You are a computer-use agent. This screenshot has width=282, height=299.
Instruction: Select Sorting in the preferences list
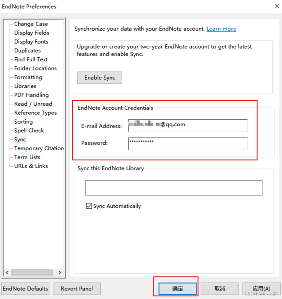click(23, 122)
